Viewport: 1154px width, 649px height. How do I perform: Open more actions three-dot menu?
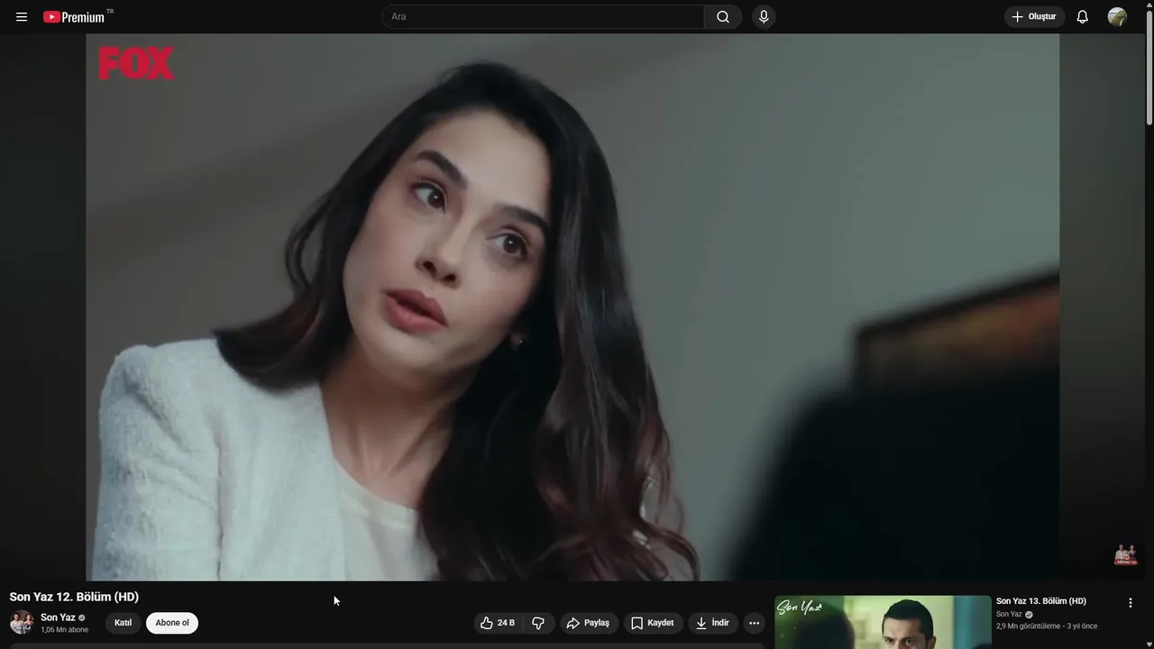click(x=755, y=623)
